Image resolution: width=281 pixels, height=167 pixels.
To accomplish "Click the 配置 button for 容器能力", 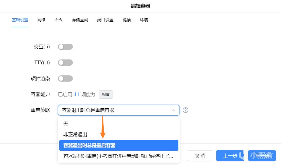I will point(106,95).
